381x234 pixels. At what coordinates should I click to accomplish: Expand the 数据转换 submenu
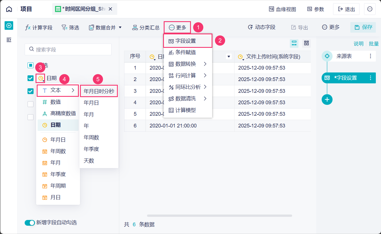coord(188,64)
